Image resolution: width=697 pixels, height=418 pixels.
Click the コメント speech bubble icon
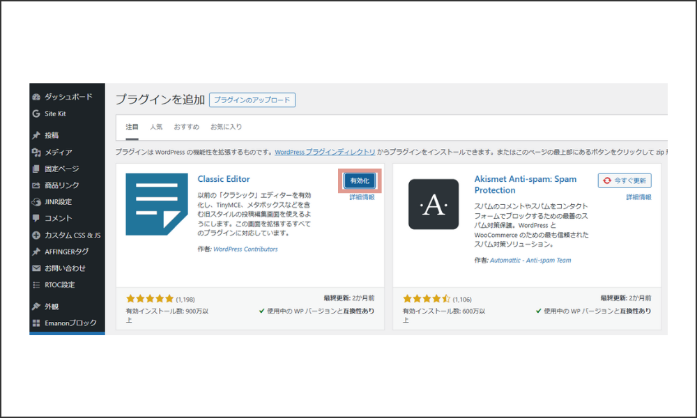(x=36, y=218)
